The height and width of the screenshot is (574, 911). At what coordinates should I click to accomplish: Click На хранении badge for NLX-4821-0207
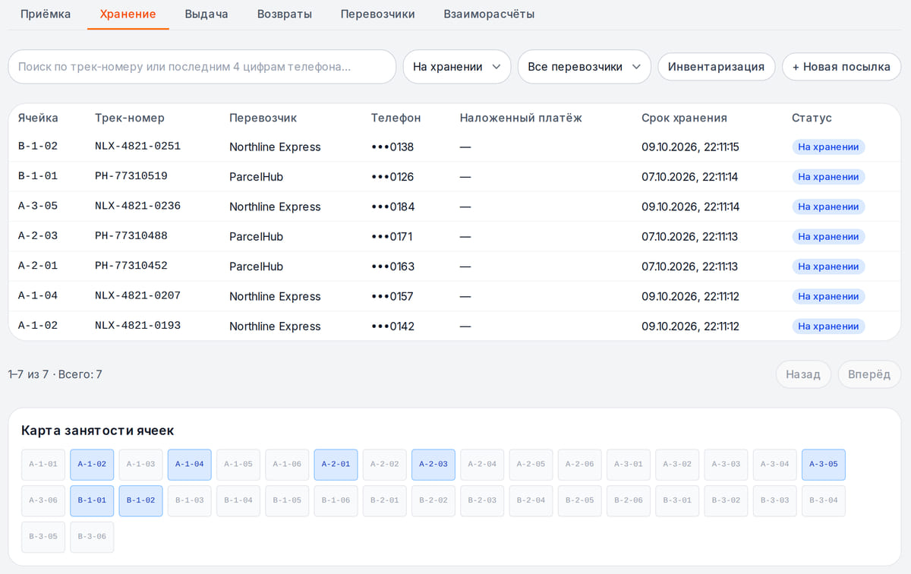coord(828,296)
